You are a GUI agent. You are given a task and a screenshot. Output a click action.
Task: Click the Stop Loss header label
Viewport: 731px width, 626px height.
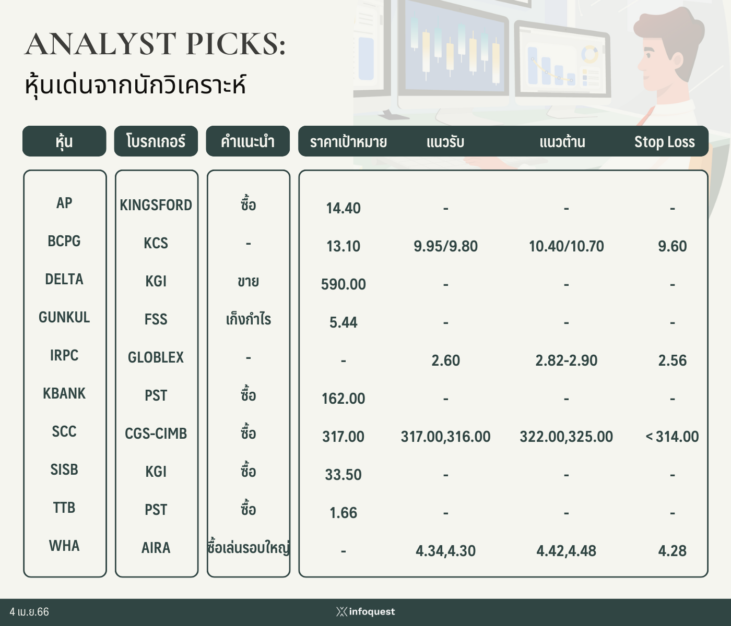(664, 142)
